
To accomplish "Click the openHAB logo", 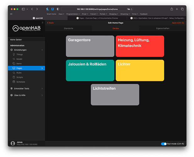I will click(26, 28).
